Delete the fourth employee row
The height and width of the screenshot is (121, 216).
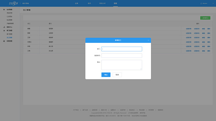(209, 42)
